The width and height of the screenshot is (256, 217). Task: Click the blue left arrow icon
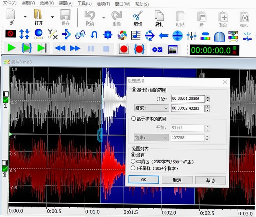(x=164, y=35)
